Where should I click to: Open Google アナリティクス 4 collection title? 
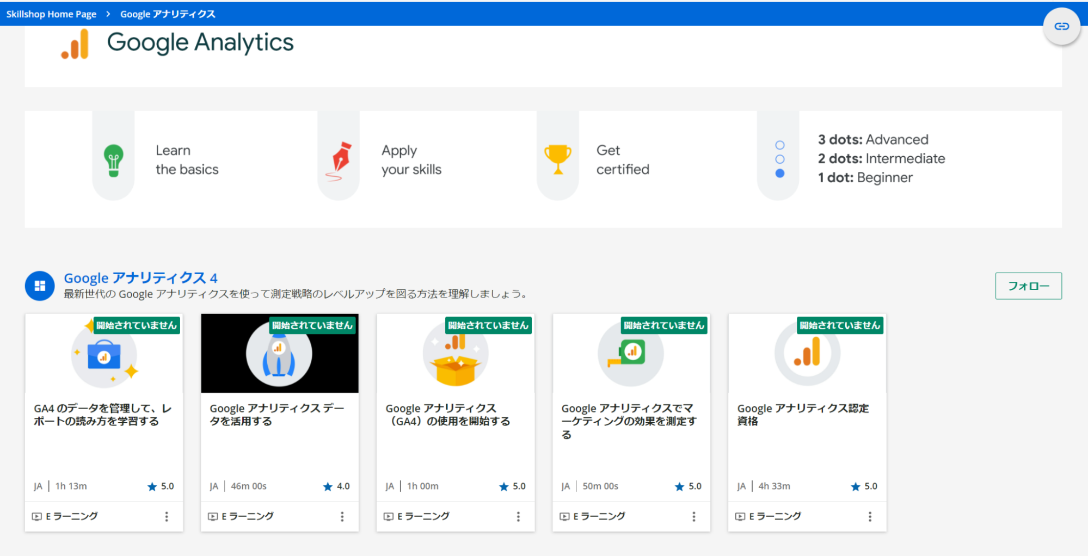140,278
